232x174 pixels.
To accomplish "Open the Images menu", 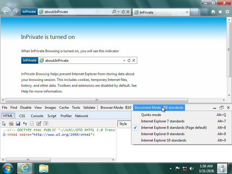I will tap(50, 108).
